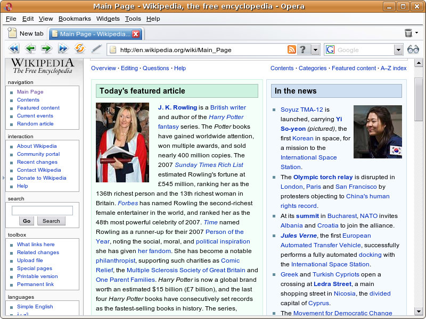Click the URL address field
Image resolution: width=426 pixels, height=319 pixels.
[202, 50]
